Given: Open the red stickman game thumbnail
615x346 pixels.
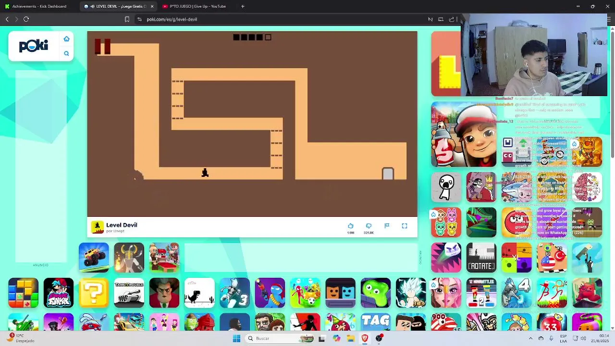Looking at the screenshot, I should click(552, 293).
